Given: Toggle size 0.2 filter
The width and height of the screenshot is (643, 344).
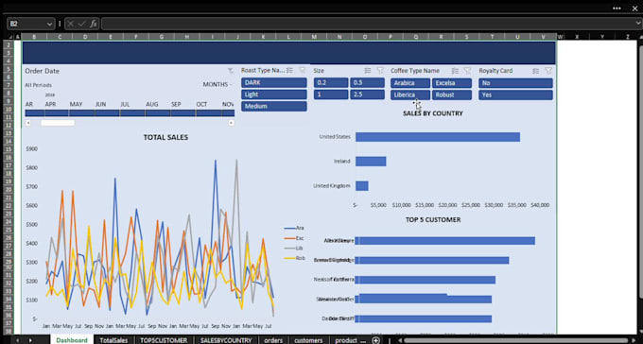Looking at the screenshot, I should coord(331,83).
